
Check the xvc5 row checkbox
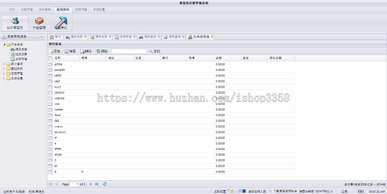pos(50,87)
